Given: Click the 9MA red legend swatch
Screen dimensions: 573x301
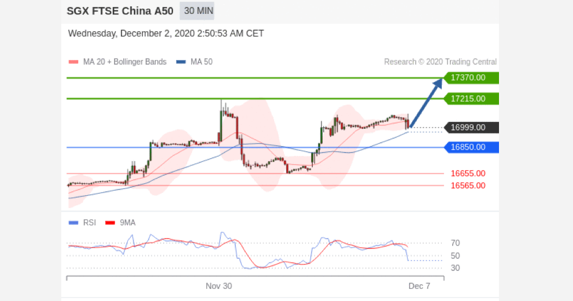Looking at the screenshot, I should click(110, 223).
